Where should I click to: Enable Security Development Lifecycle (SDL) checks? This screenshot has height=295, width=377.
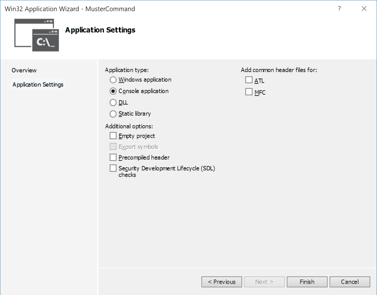pyautogui.click(x=113, y=168)
